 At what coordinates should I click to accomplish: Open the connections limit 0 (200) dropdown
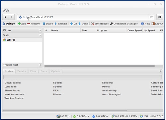click(x=63, y=116)
